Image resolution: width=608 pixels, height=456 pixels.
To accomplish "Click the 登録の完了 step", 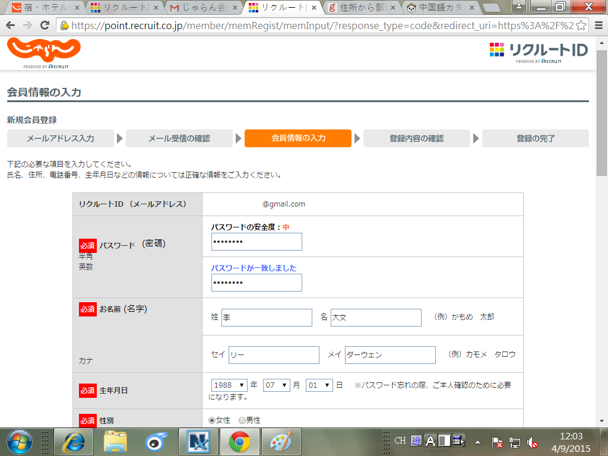I will 536,138.
